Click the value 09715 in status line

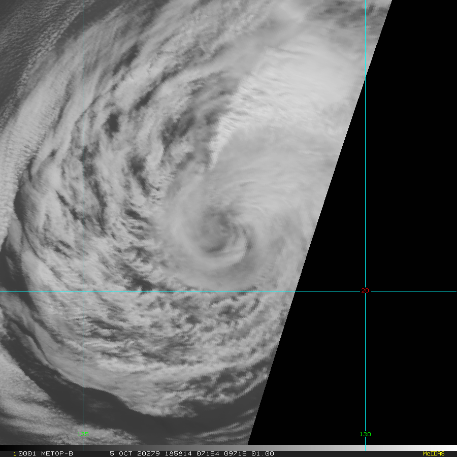[235, 453]
